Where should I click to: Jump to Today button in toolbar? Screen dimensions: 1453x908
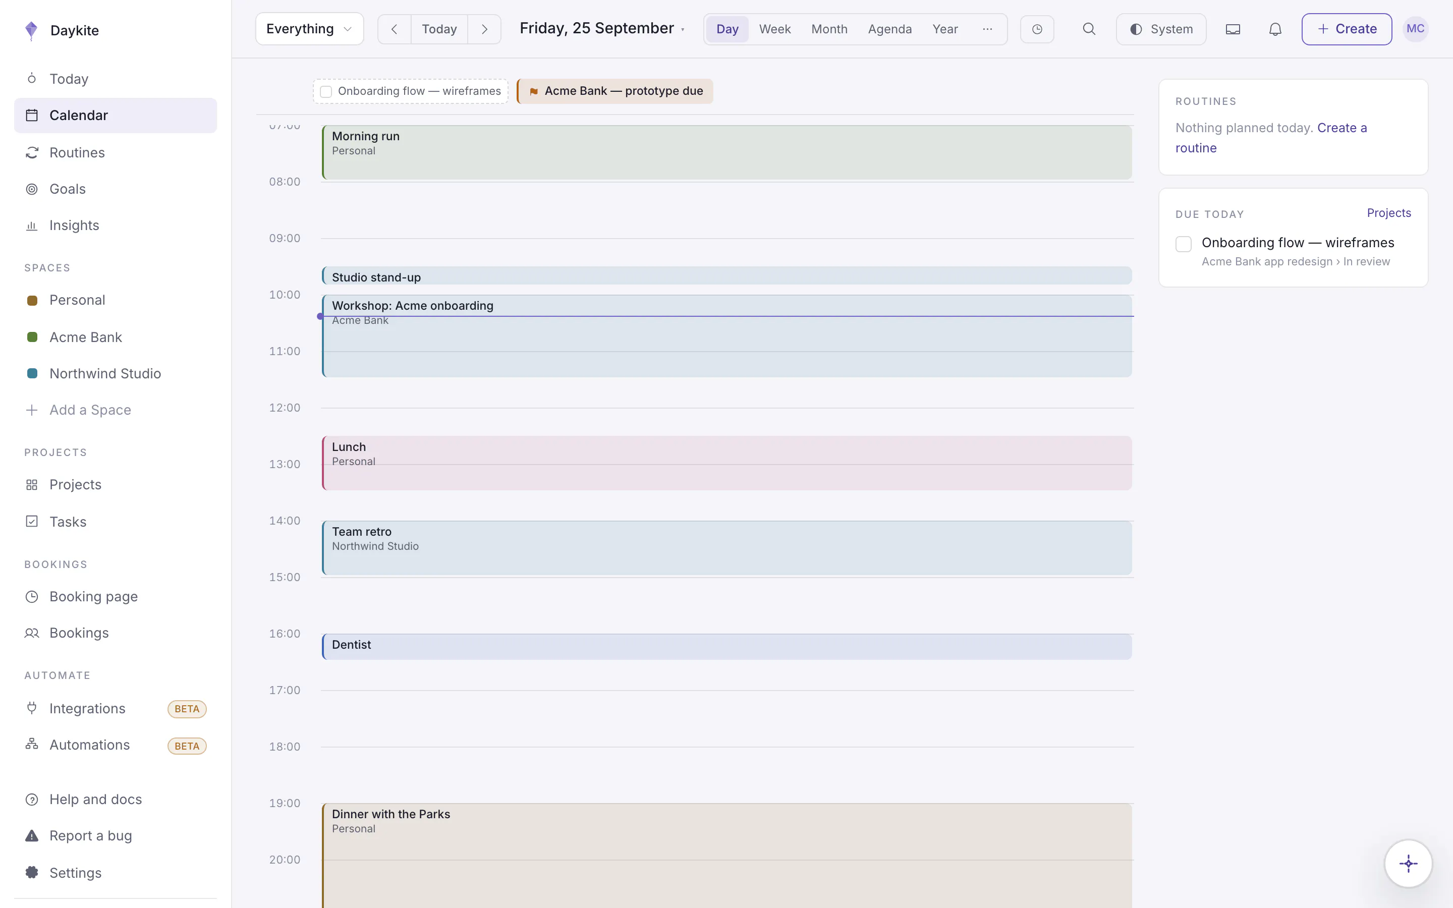coord(439,29)
